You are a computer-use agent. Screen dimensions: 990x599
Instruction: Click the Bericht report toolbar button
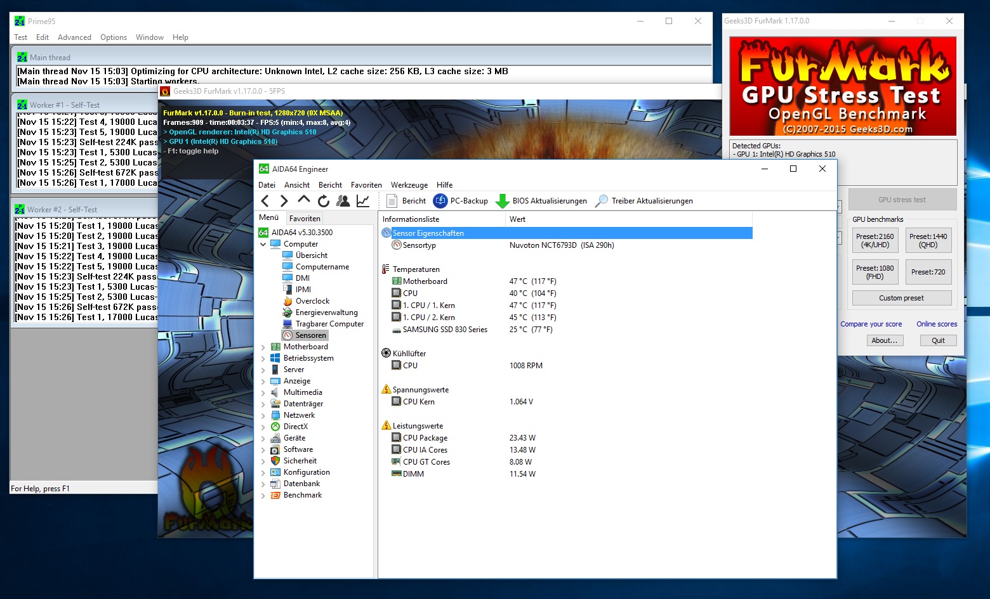(x=406, y=201)
